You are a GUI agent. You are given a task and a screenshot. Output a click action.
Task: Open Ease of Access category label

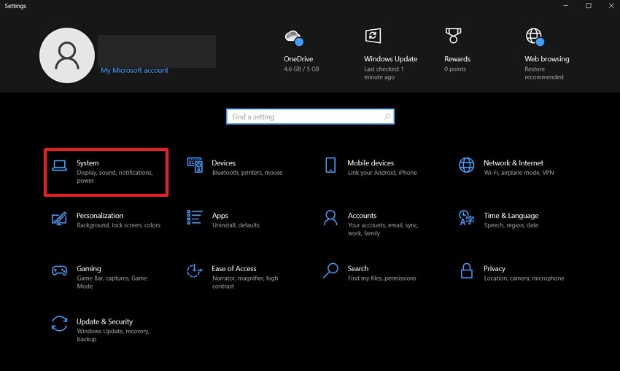coord(234,268)
